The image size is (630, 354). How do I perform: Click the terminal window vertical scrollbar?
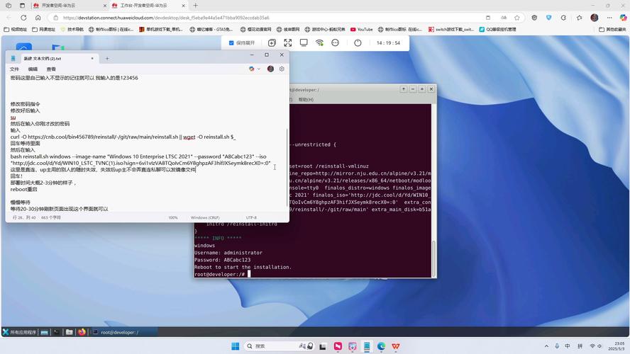click(x=433, y=255)
